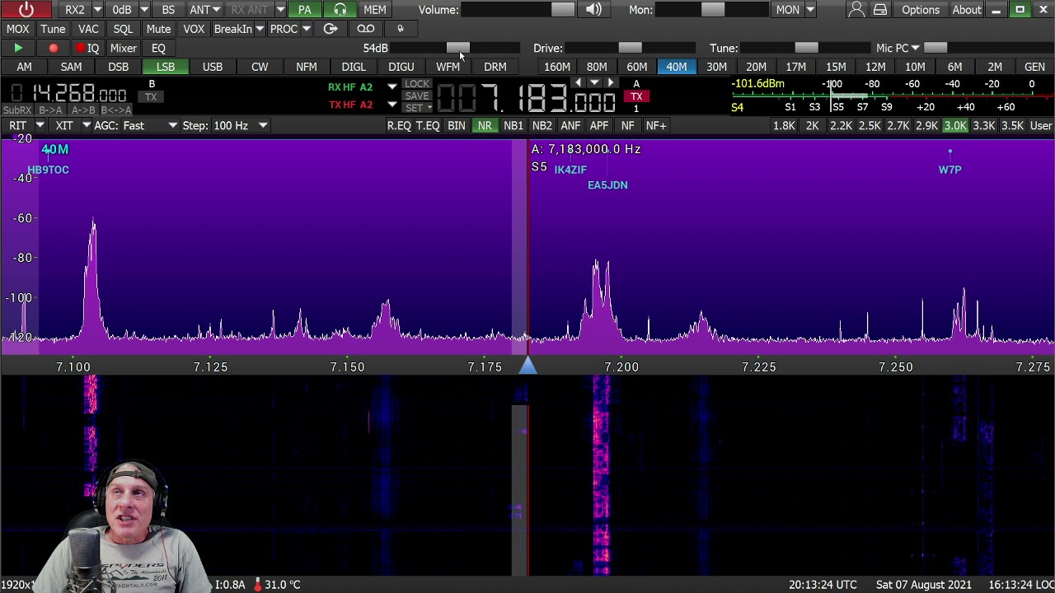
Task: Toggle the ANF auto notch filter
Action: pos(570,125)
